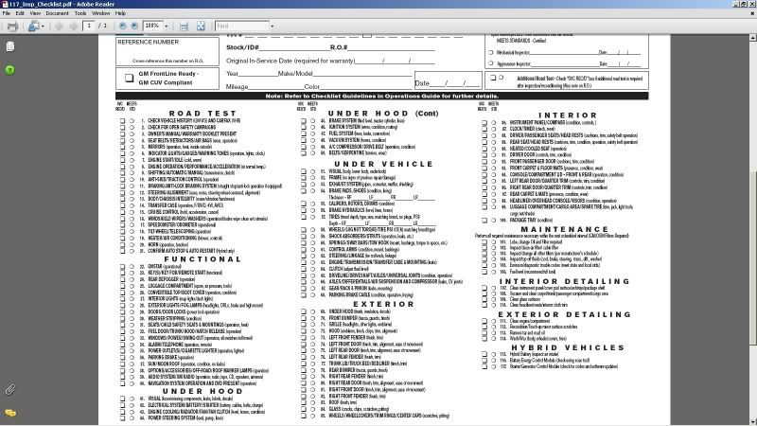
Task: Open the Comments panel icon
Action: [10, 413]
